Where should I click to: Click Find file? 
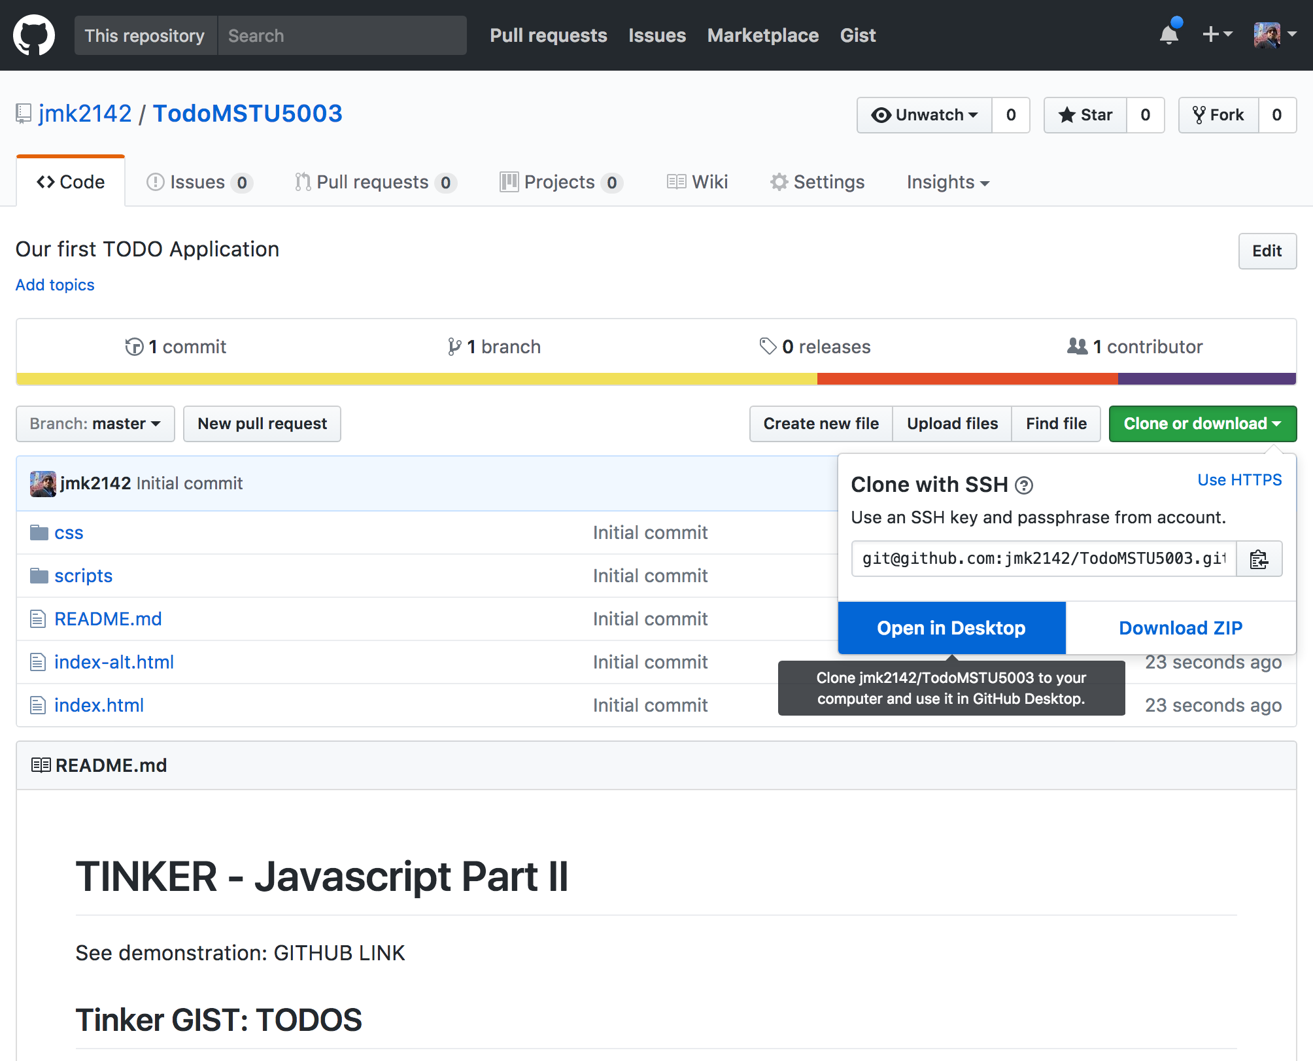coord(1057,424)
